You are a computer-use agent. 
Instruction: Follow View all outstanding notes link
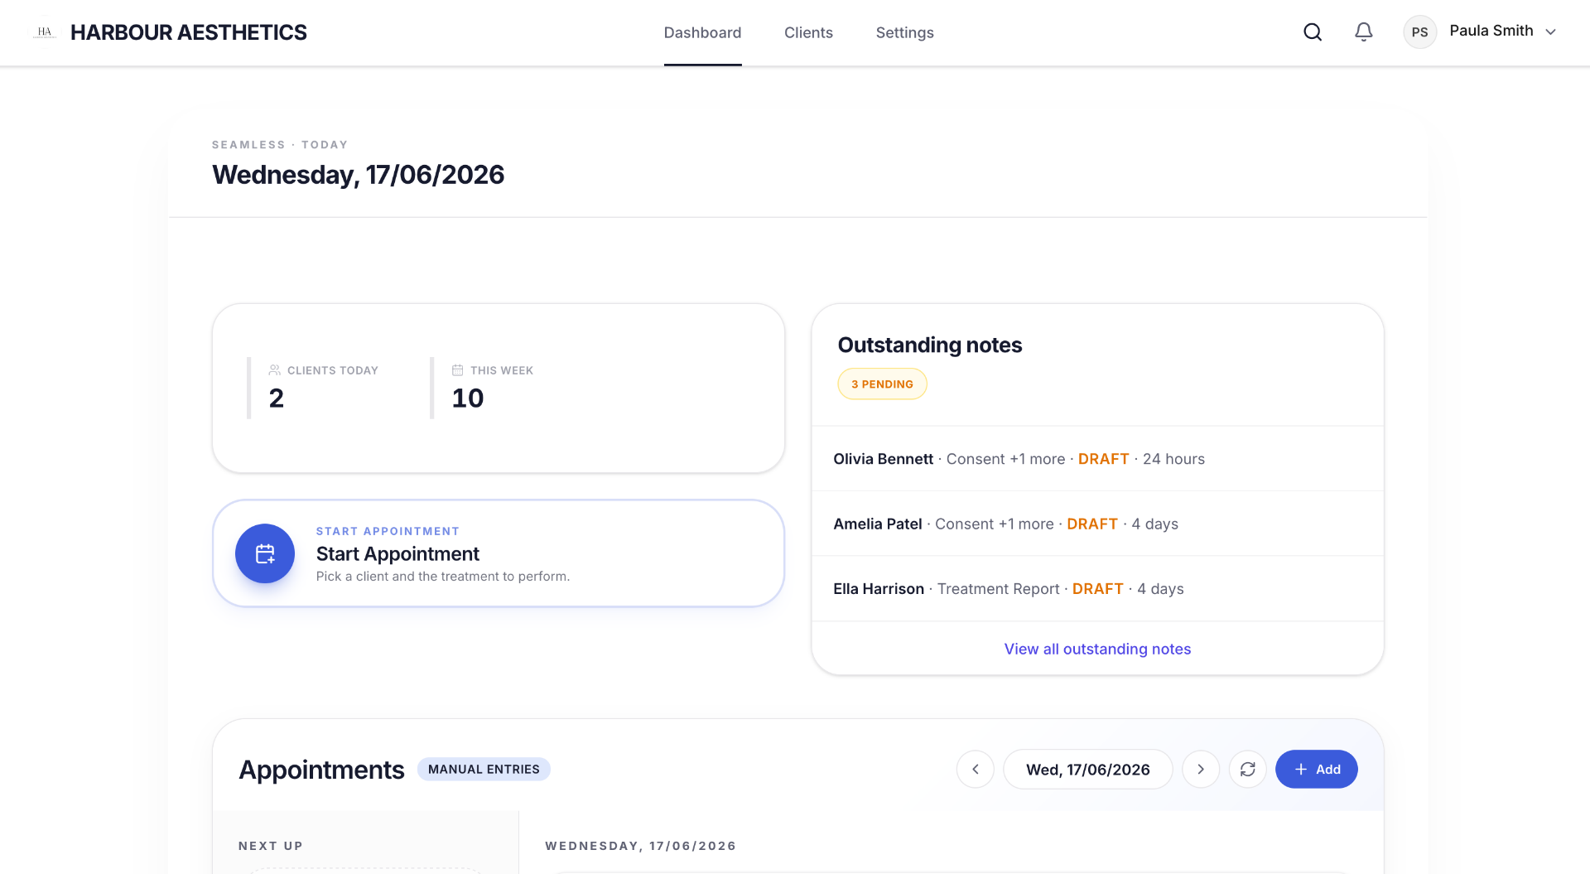[x=1097, y=649]
